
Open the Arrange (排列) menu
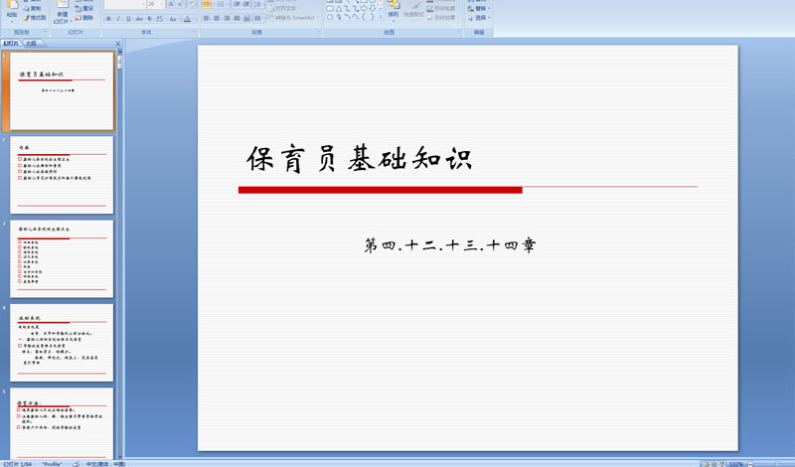(394, 11)
